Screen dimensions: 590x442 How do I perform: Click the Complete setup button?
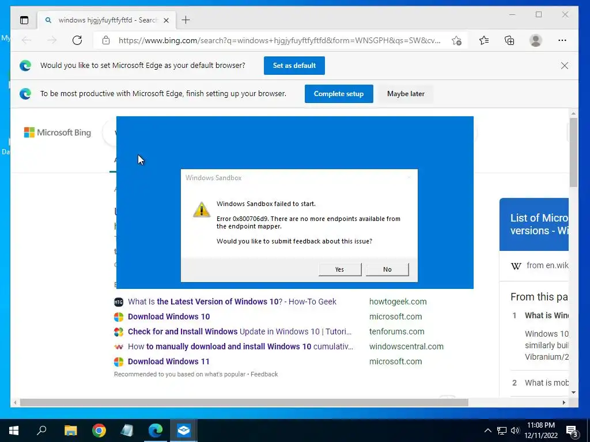(x=339, y=94)
